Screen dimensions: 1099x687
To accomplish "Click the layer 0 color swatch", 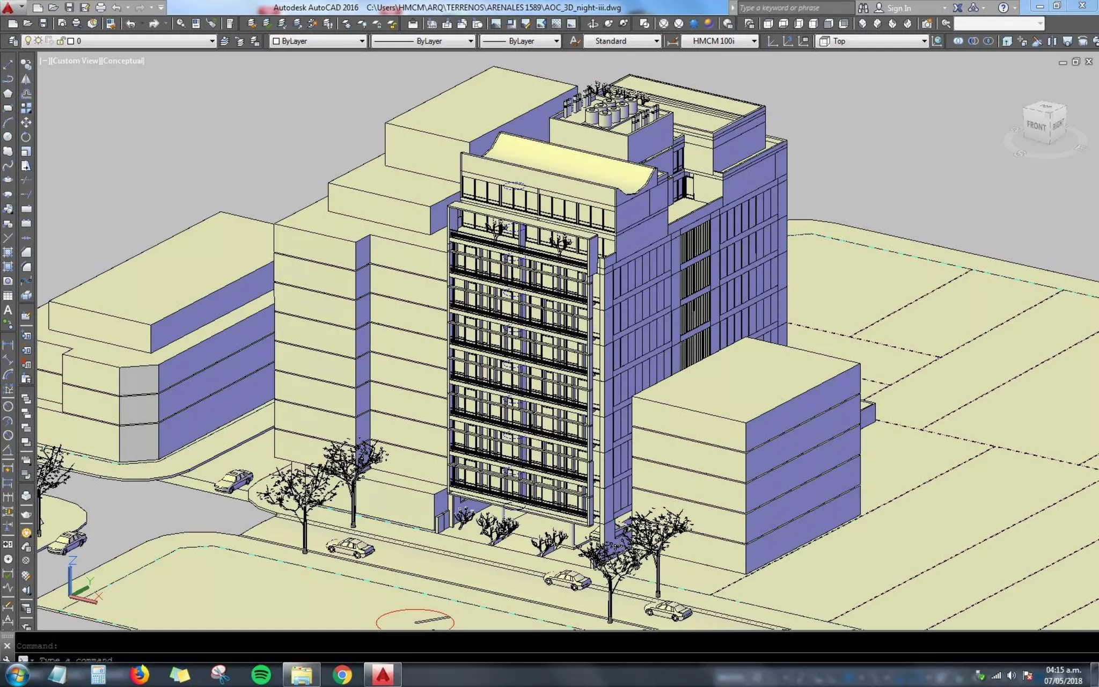I will (70, 41).
